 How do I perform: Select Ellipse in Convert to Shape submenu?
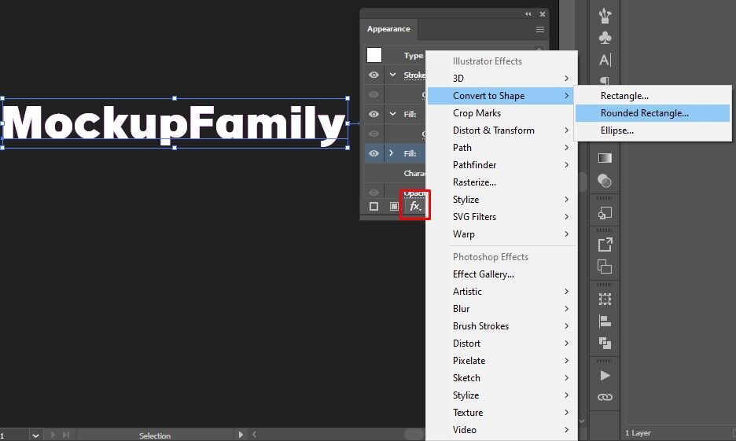coord(616,130)
